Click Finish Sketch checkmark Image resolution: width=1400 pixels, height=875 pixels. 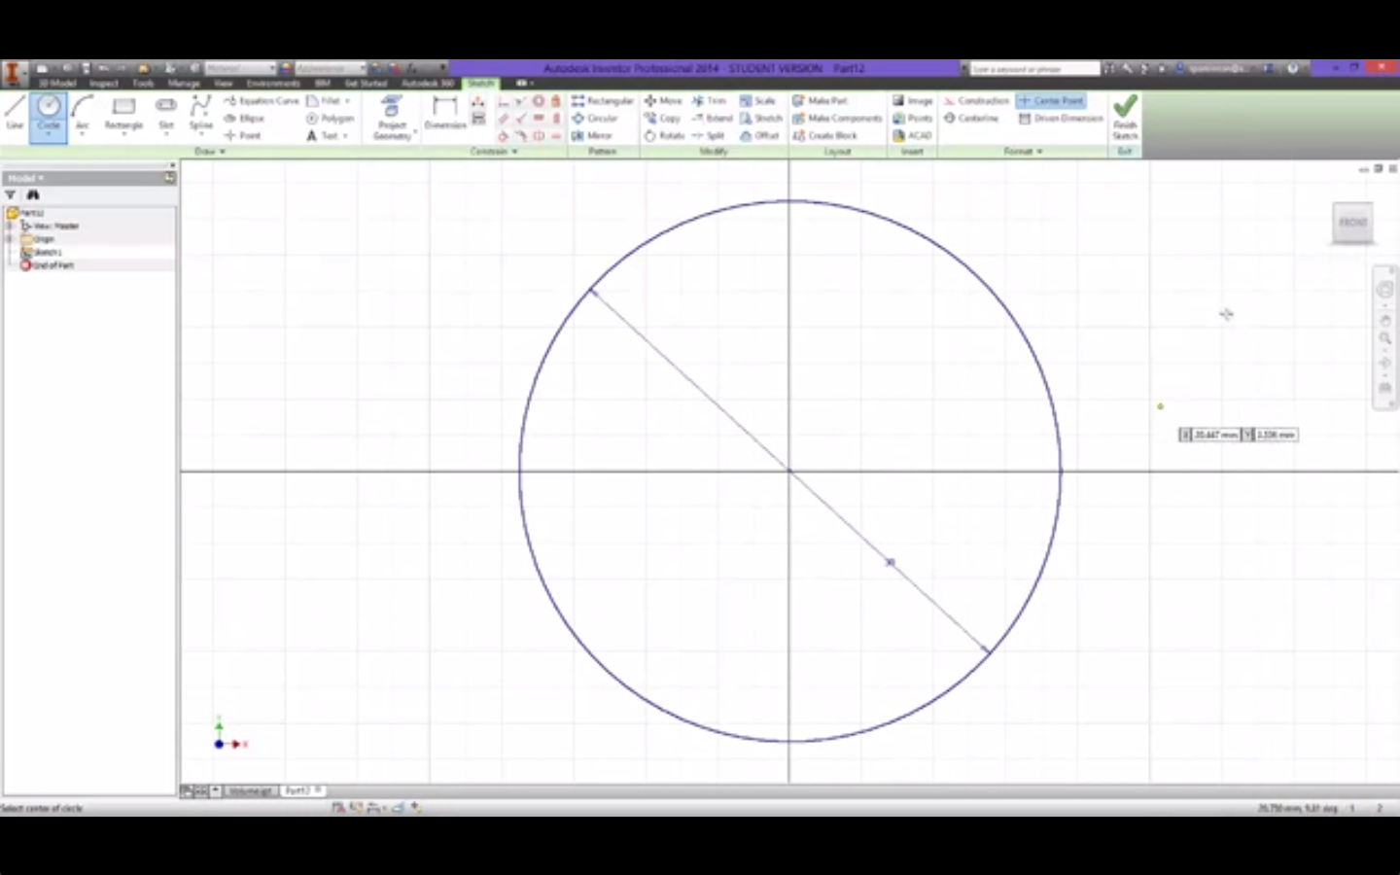(x=1125, y=117)
